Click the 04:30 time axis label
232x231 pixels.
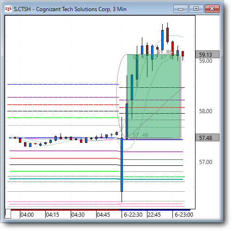coord(78,215)
